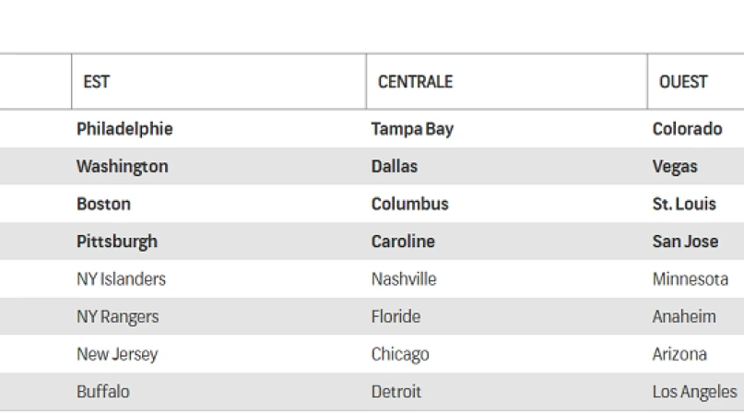Click the EST column header
Viewport: 744px width, 414px height.
(x=97, y=82)
